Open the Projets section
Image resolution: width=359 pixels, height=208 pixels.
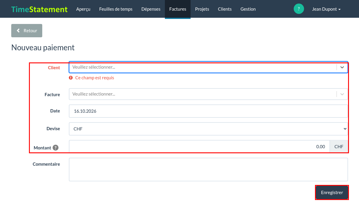pyautogui.click(x=202, y=9)
